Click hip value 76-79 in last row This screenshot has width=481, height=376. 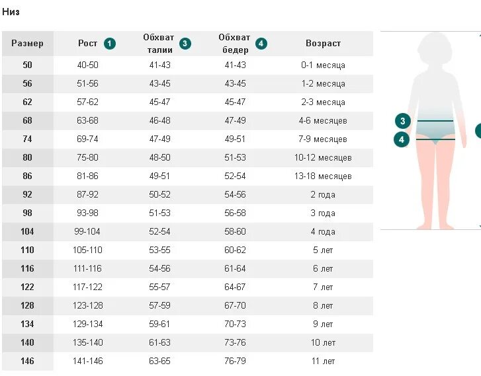pos(236,361)
